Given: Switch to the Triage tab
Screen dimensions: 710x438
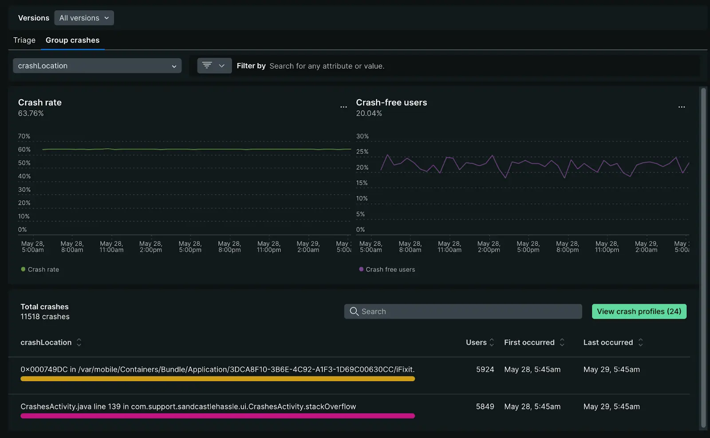Looking at the screenshot, I should click(x=24, y=40).
